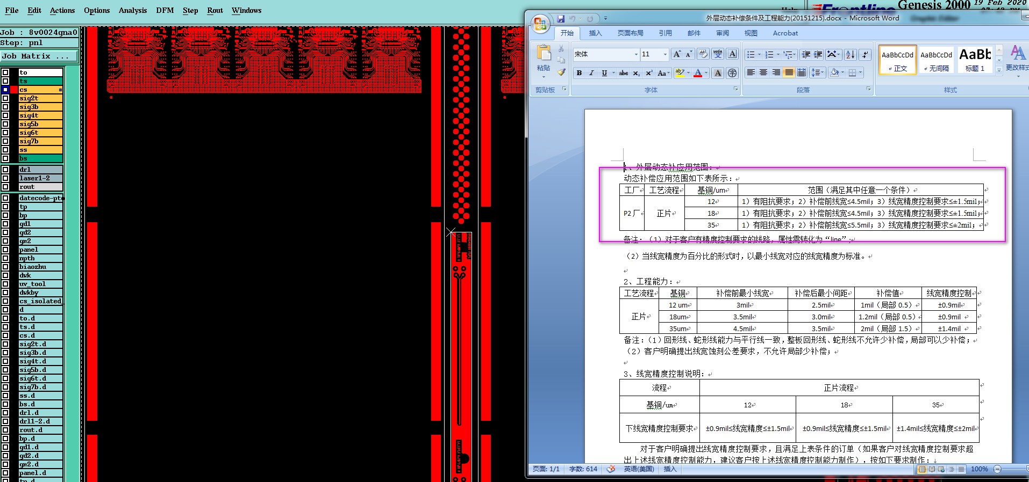Apply subscript formatting in Word
The width and height of the screenshot is (1029, 482).
[637, 73]
